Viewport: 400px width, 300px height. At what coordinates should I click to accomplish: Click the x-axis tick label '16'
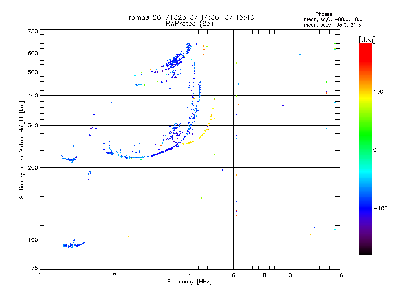(x=340, y=275)
